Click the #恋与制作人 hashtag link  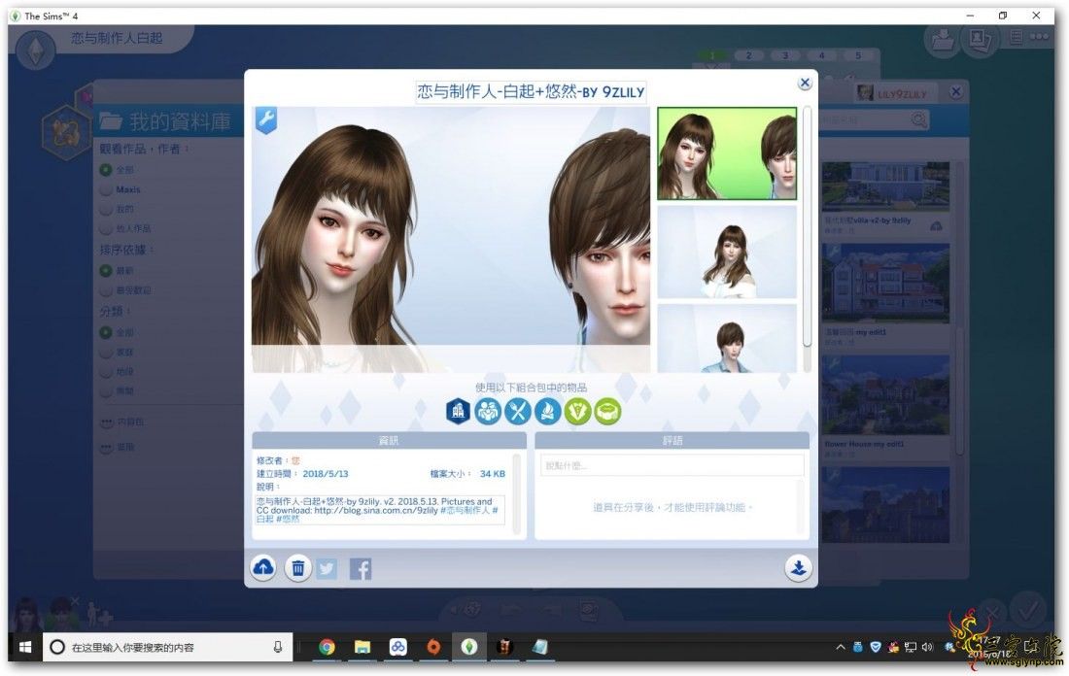[x=465, y=510]
